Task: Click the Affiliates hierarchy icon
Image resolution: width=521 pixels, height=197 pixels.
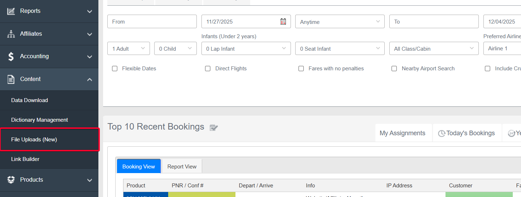Action: pos(11,34)
